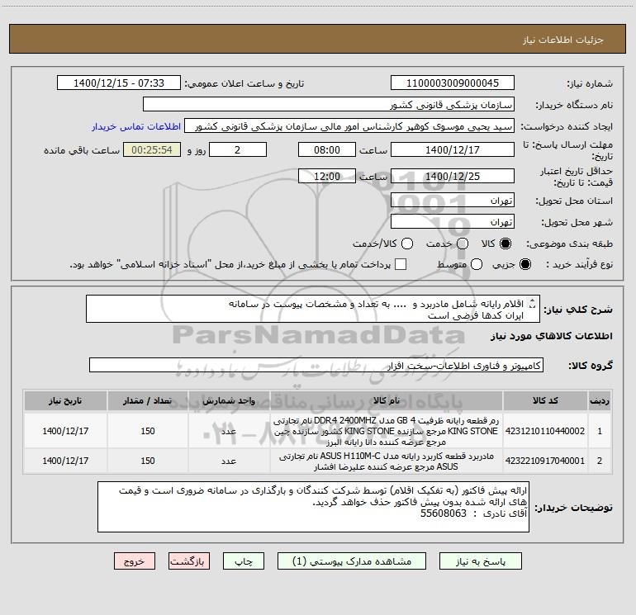Click need date 1400/12/17 in row 2
The height and width of the screenshot is (615, 636).
point(65,461)
